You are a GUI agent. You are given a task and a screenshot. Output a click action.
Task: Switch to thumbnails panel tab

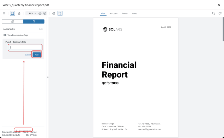pyautogui.click(x=13, y=21)
